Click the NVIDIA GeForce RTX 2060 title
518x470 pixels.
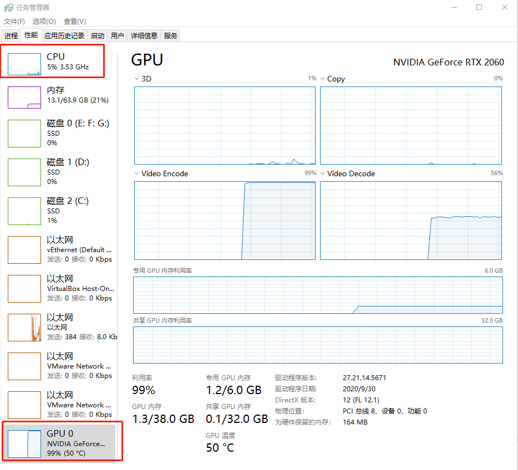(x=448, y=62)
